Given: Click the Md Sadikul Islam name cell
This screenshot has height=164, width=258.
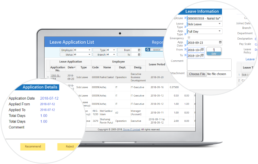Looking at the screenshot, I should pos(106,113).
